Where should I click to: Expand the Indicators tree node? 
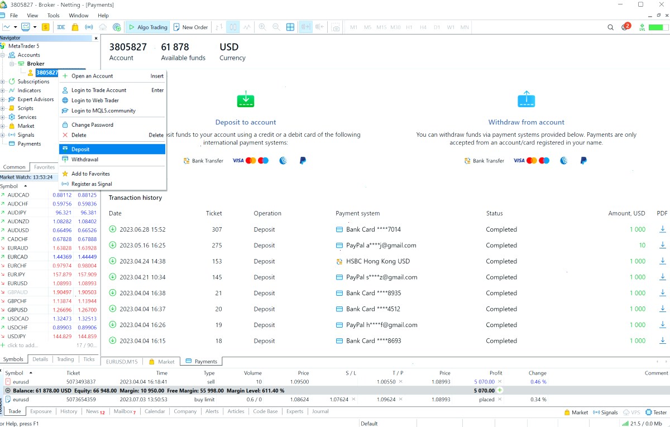(3, 90)
